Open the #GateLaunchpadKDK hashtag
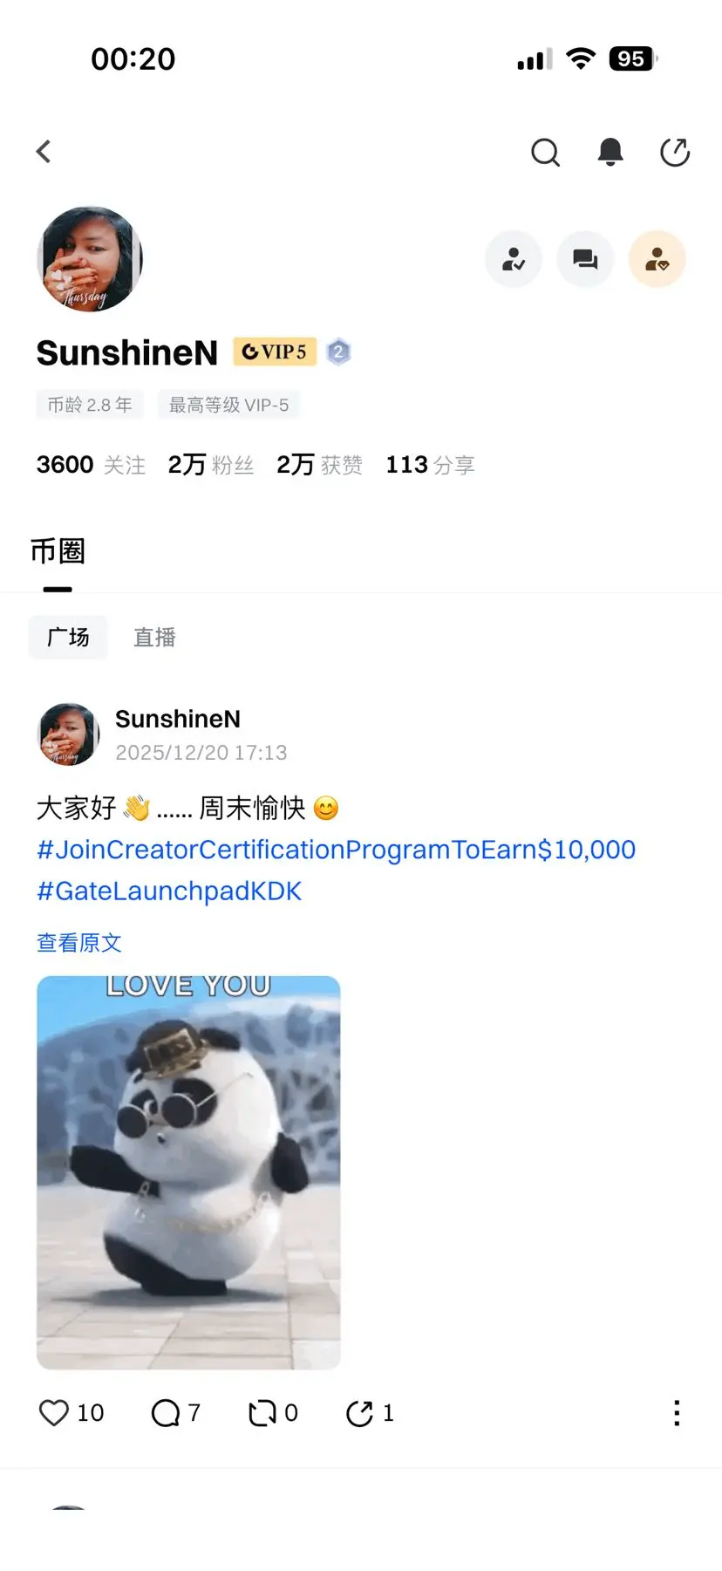This screenshot has height=1571, width=722. coord(169,891)
